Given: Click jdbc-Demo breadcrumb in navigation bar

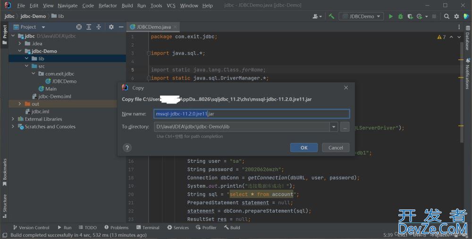Looking at the screenshot, I should [x=33, y=16].
